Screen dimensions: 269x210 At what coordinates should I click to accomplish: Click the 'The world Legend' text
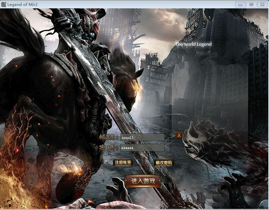pos(193,44)
